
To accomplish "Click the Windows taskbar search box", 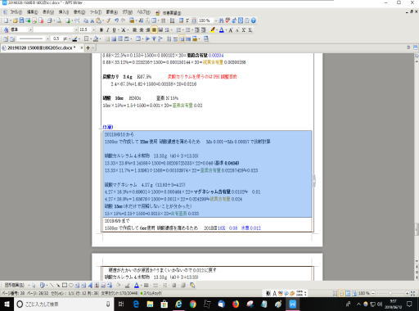I will pyautogui.click(x=64, y=304).
